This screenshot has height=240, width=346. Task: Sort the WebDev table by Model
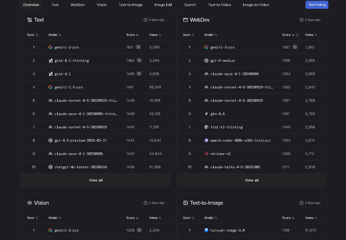211,35
